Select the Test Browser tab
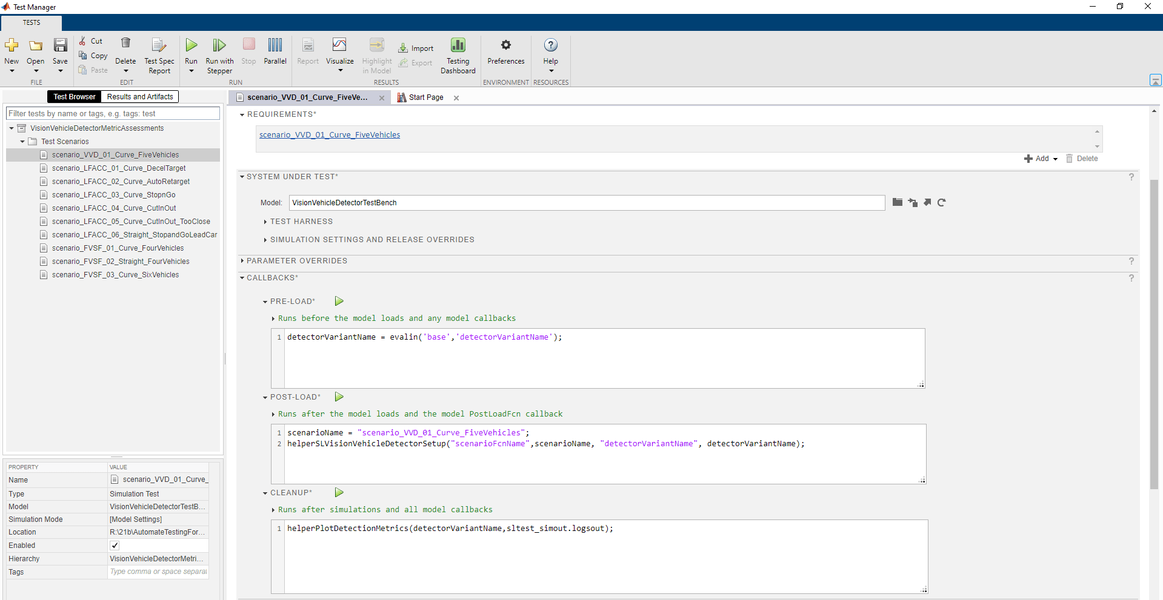This screenshot has width=1163, height=600. (x=75, y=97)
